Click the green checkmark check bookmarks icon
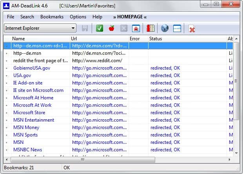Screen dimensions: 243x174 [x=100, y=28]
